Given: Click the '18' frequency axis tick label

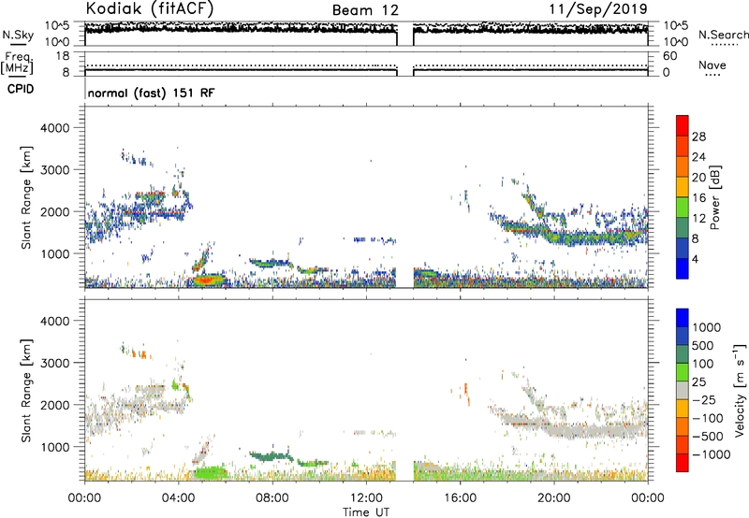Looking at the screenshot, I should (x=63, y=56).
